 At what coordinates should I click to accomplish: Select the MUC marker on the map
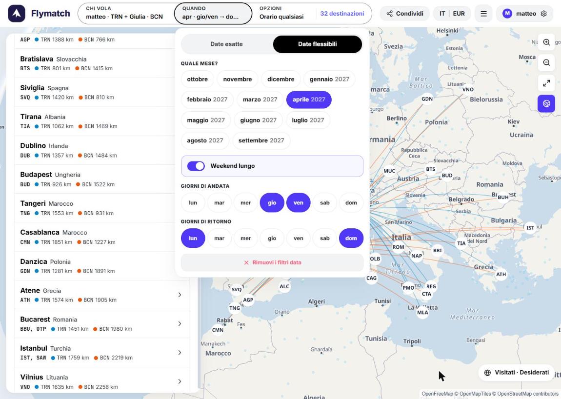pos(389,171)
